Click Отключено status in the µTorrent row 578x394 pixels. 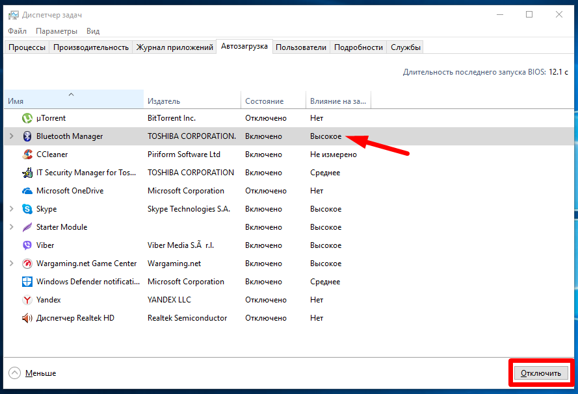click(x=266, y=118)
